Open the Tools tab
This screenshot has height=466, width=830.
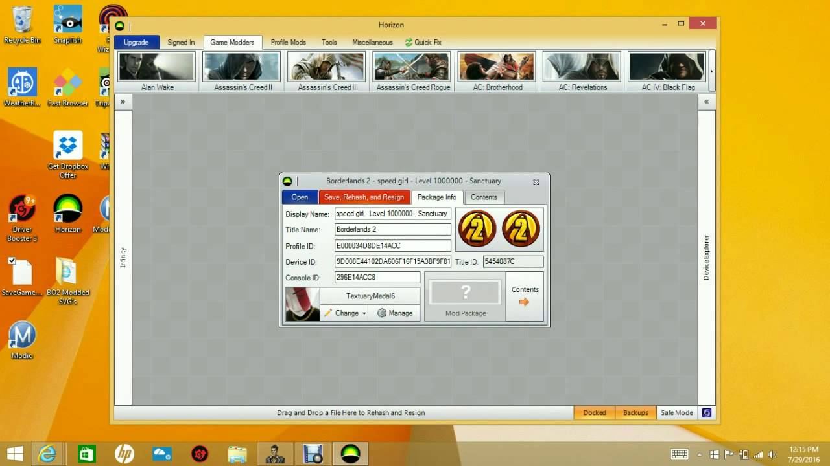(329, 42)
